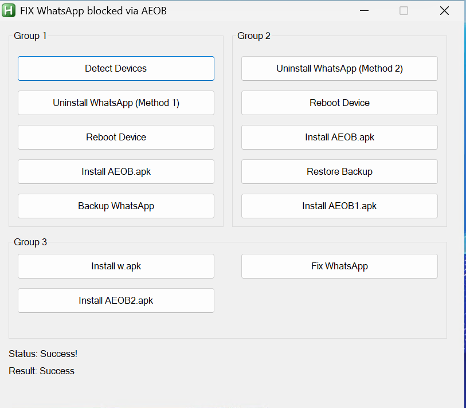Hit the Fix WhatsApp button
466x408 pixels.
point(339,266)
